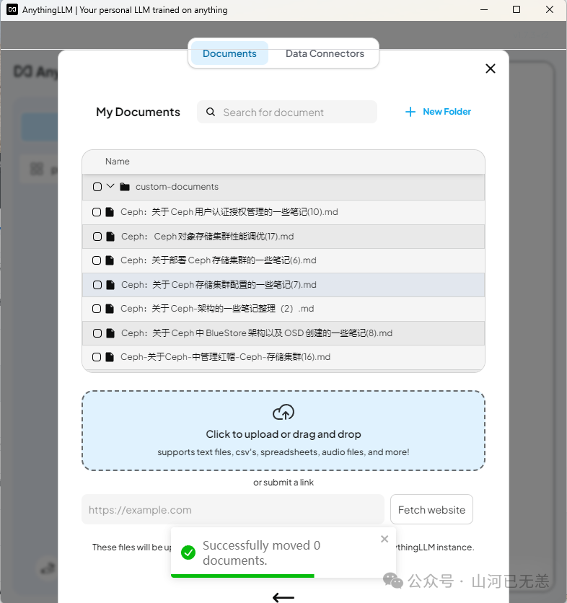
Task: Check the Ceph用户认证授权管理(10).md checkbox
Action: coord(97,212)
